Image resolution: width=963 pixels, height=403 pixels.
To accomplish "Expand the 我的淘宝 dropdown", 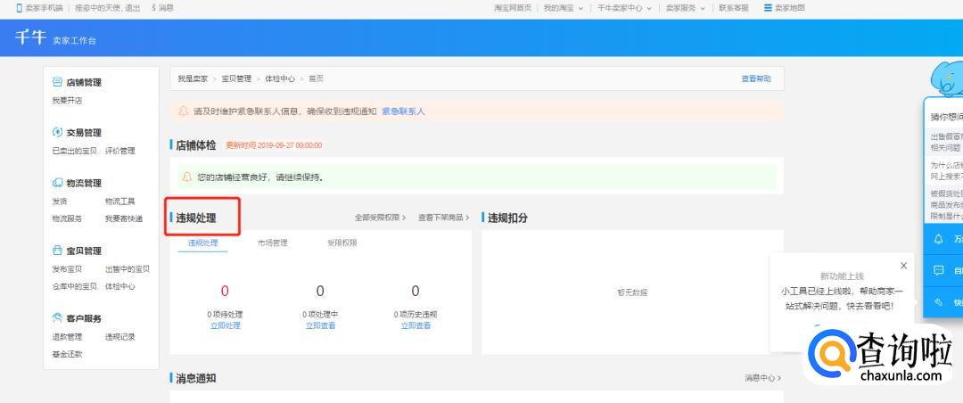I will [x=564, y=8].
